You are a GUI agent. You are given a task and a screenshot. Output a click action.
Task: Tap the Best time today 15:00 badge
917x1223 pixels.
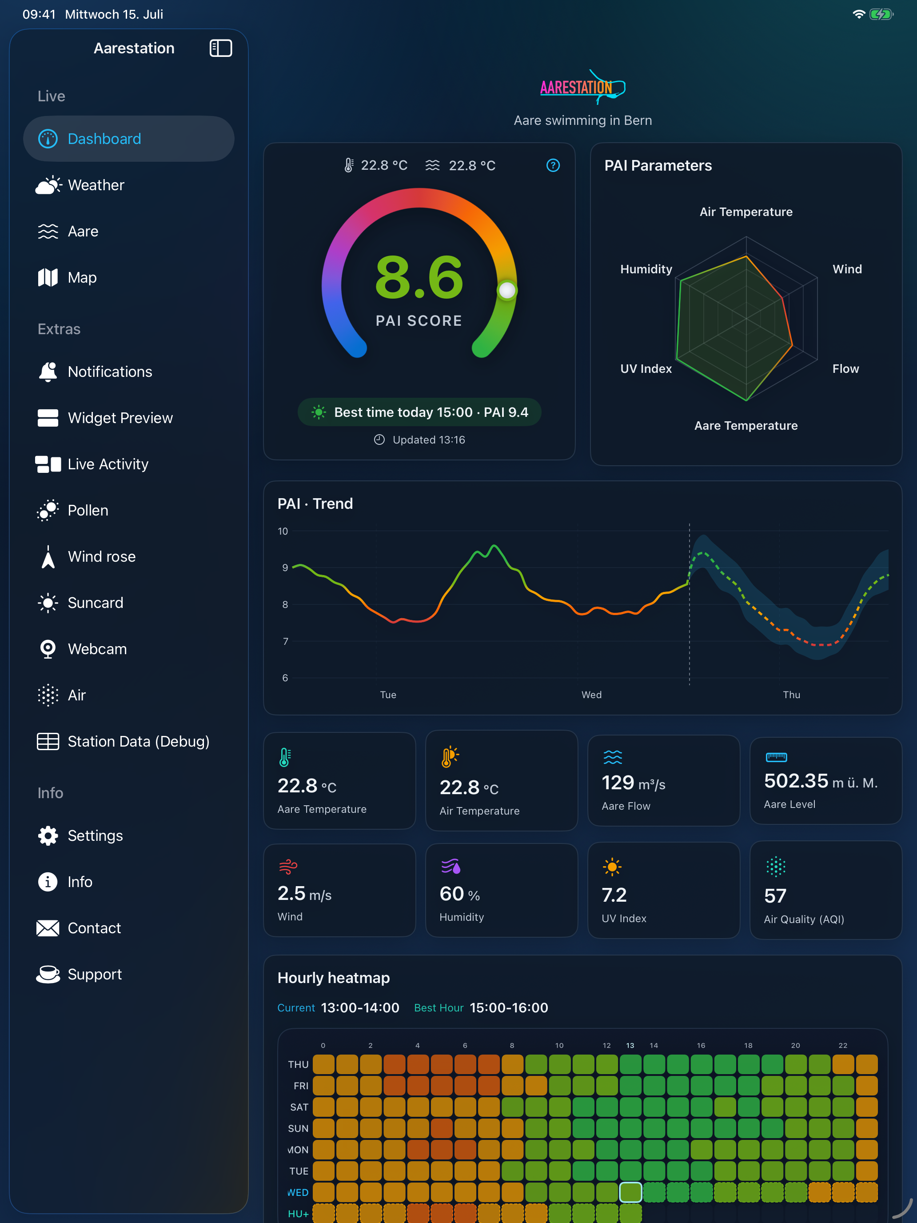click(419, 412)
